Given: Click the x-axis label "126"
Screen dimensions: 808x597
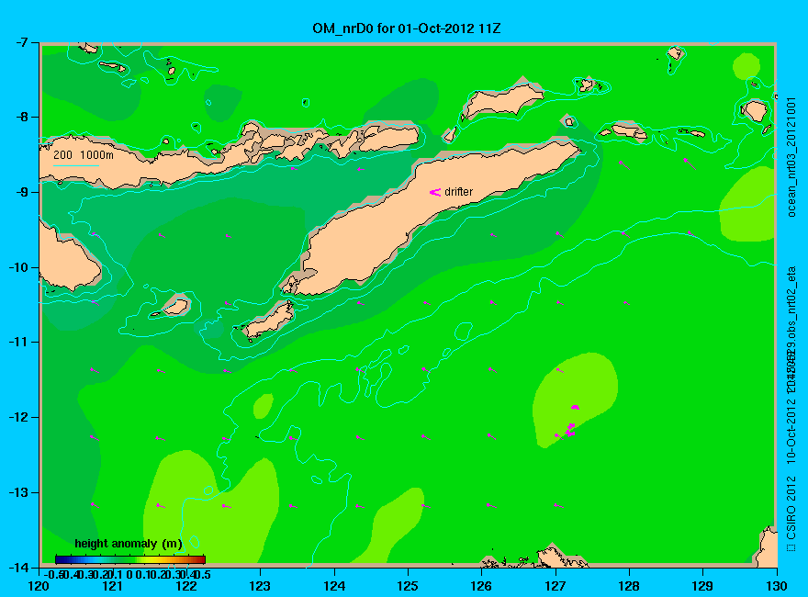Looking at the screenshot, I should [x=481, y=586].
